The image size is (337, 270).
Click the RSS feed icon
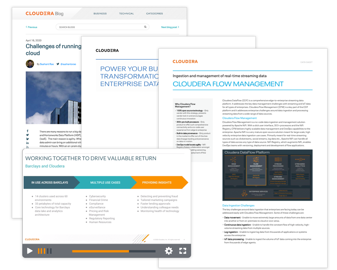[x=28, y=147]
